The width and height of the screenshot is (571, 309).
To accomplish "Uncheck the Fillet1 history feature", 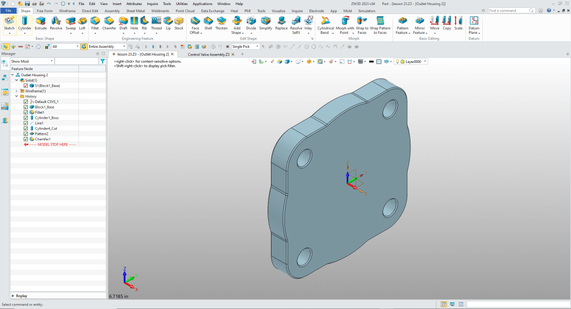I will (26, 112).
